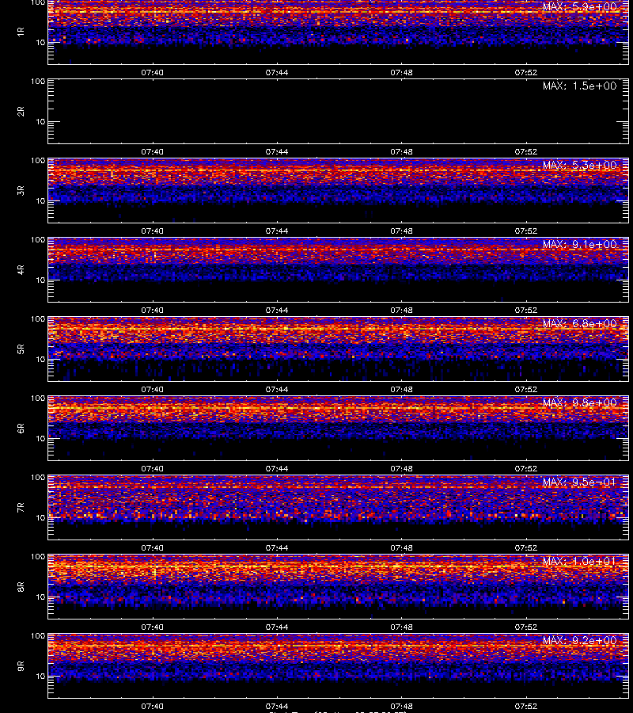Image resolution: width=633 pixels, height=713 pixels.
Task: Click the 07:48 time label under the 2R panel
Action: click(x=401, y=151)
